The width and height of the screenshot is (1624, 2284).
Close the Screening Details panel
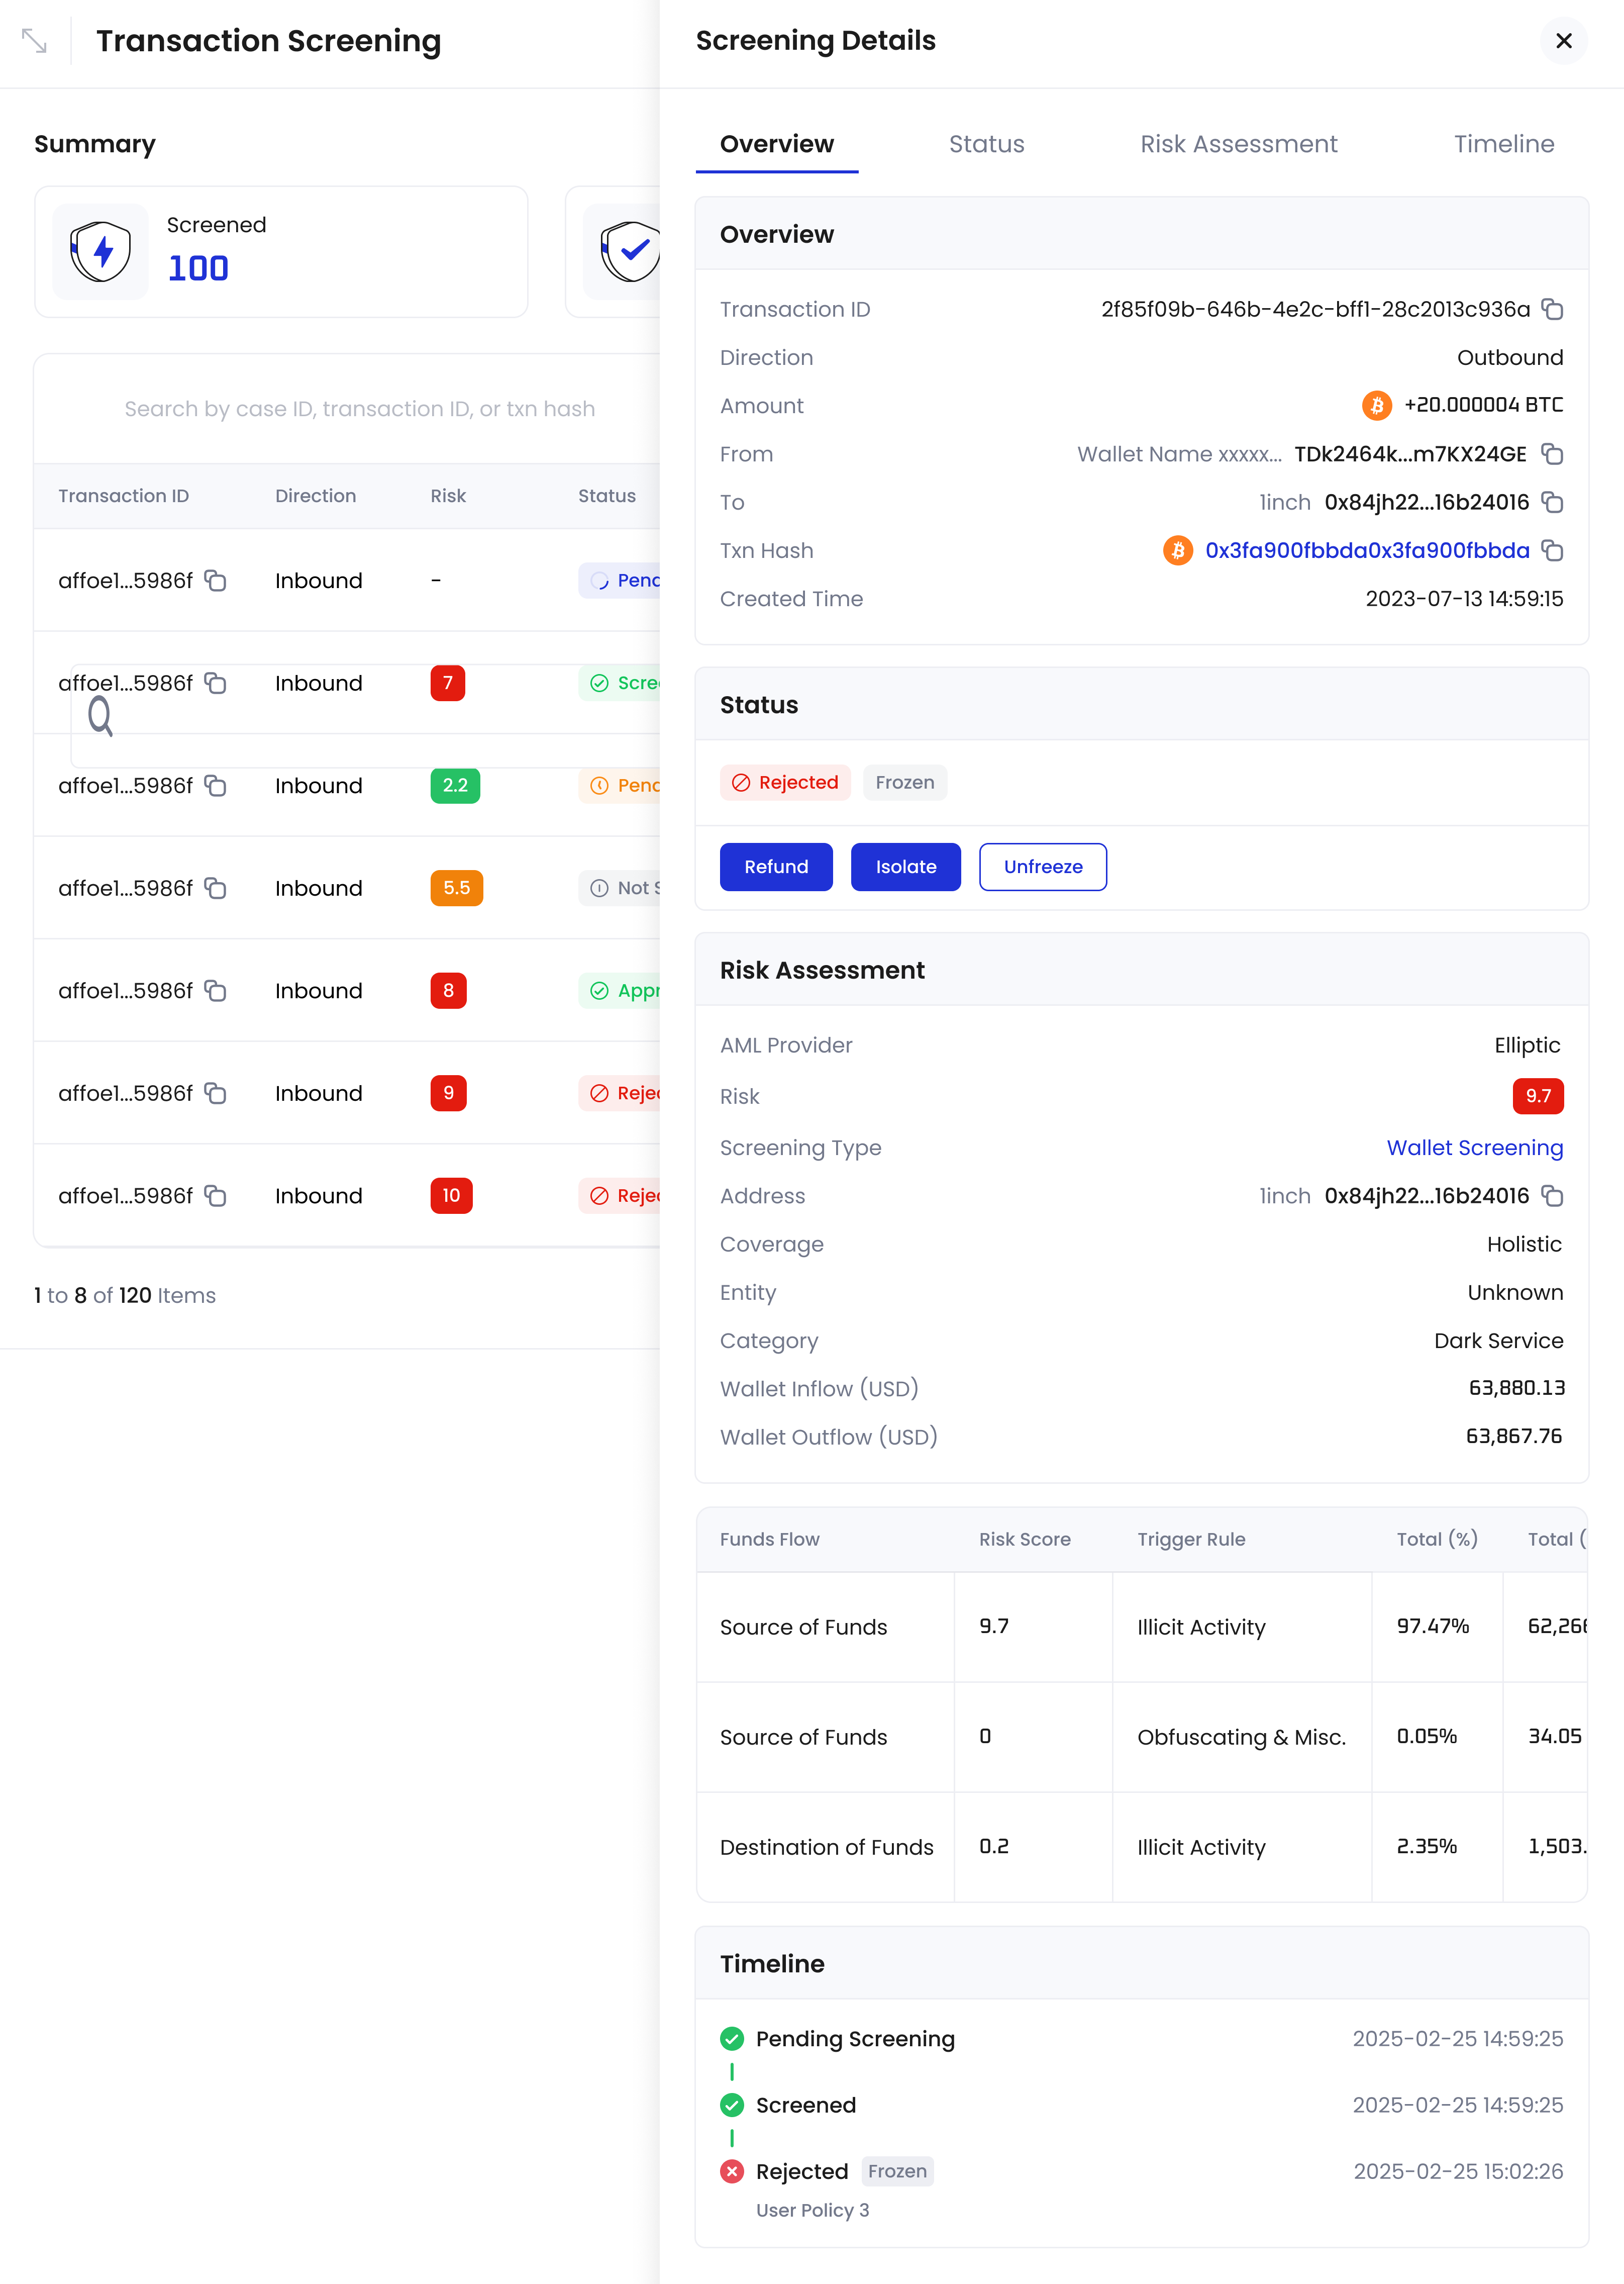[1563, 41]
